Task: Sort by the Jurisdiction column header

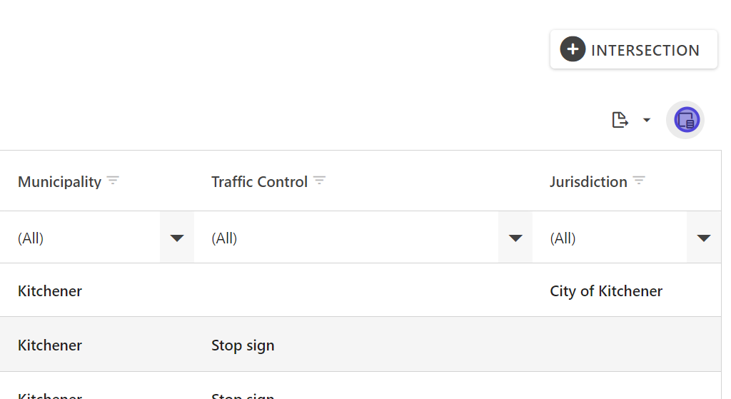Action: coord(588,182)
